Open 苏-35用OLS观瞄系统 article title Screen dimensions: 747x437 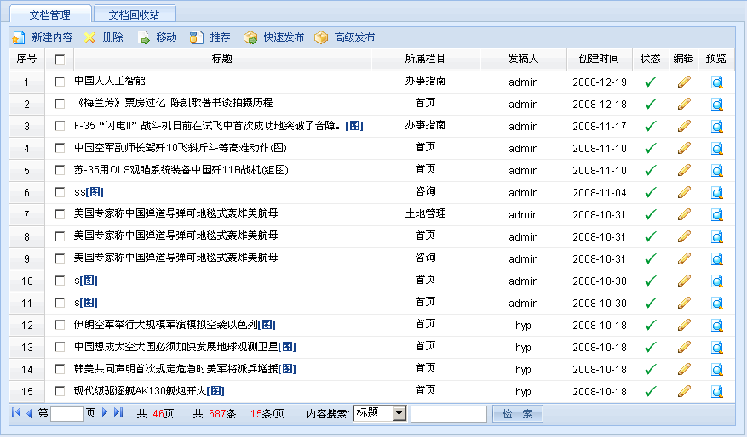[181, 170]
